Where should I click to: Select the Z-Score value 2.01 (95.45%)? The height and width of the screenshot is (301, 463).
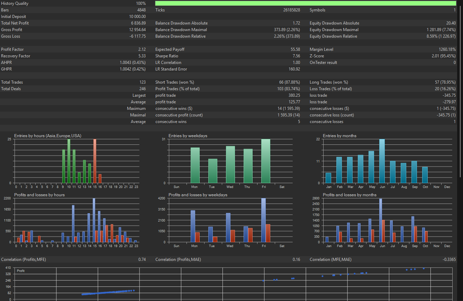(443, 56)
